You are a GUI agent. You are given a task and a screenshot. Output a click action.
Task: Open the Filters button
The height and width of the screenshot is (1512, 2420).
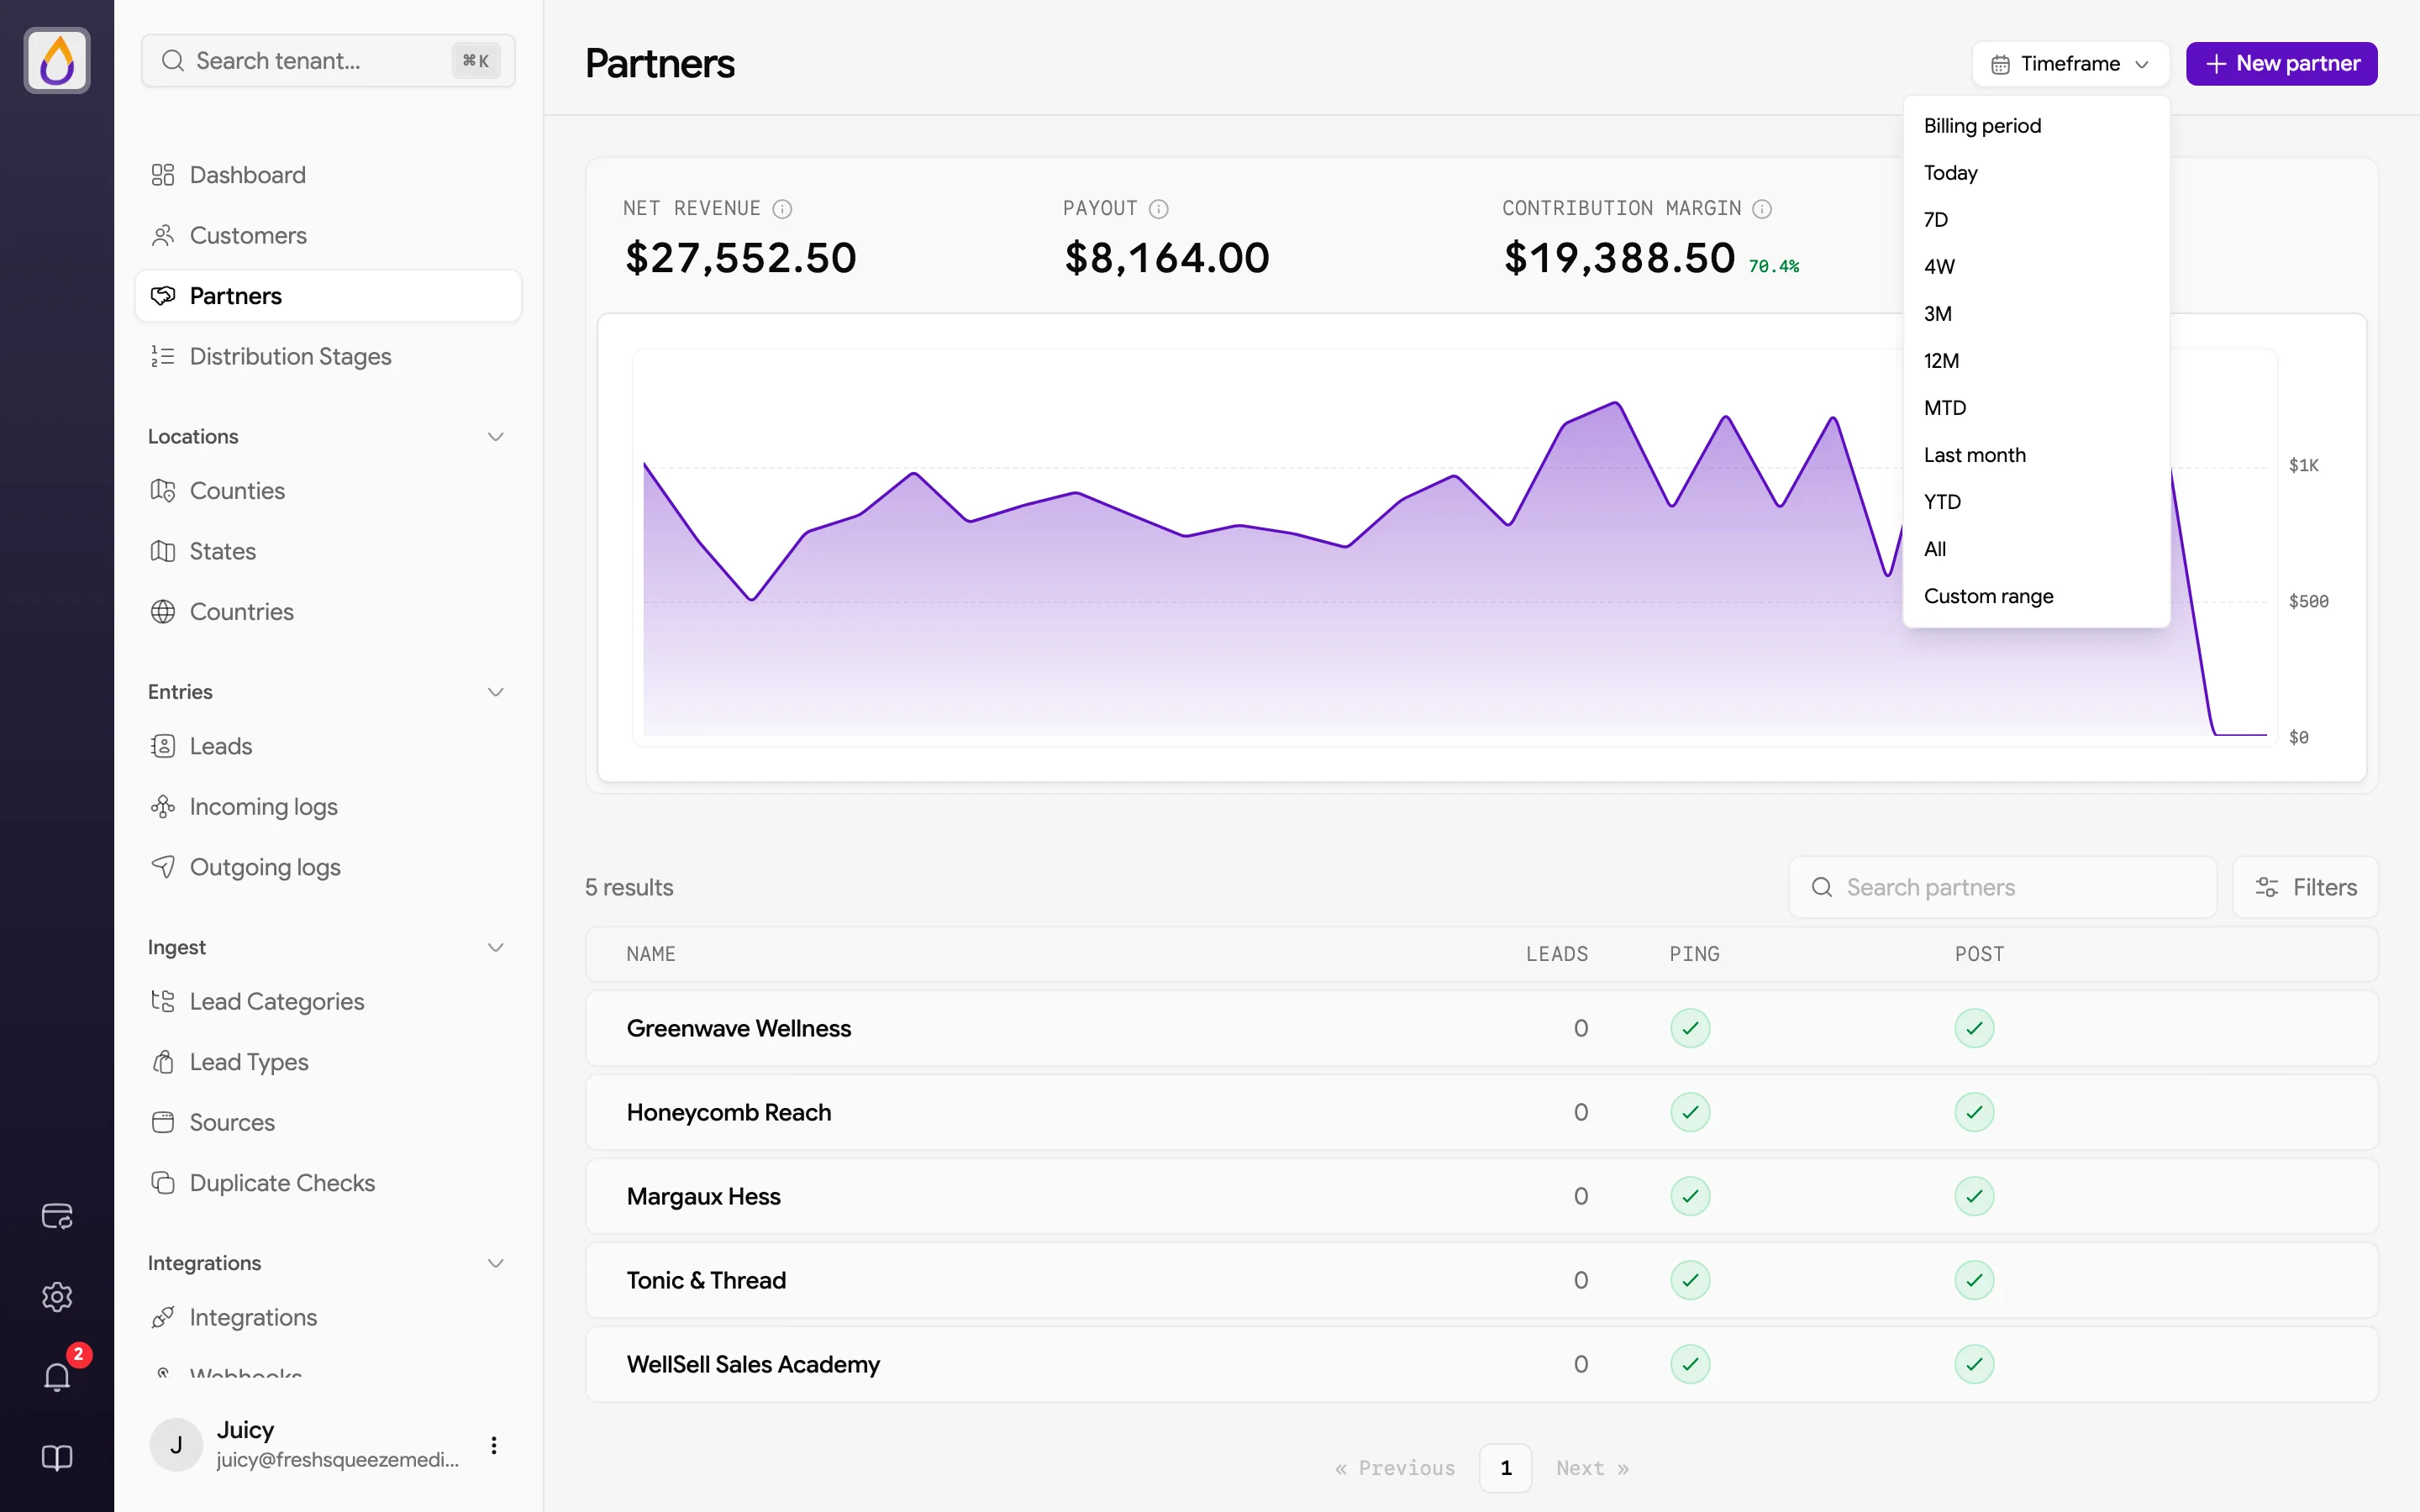coord(2305,887)
